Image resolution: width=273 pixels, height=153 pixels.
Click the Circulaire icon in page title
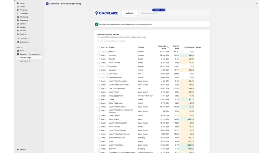(47, 4)
